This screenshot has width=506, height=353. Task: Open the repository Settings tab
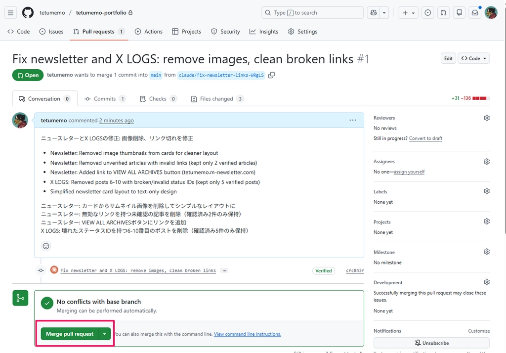302,31
